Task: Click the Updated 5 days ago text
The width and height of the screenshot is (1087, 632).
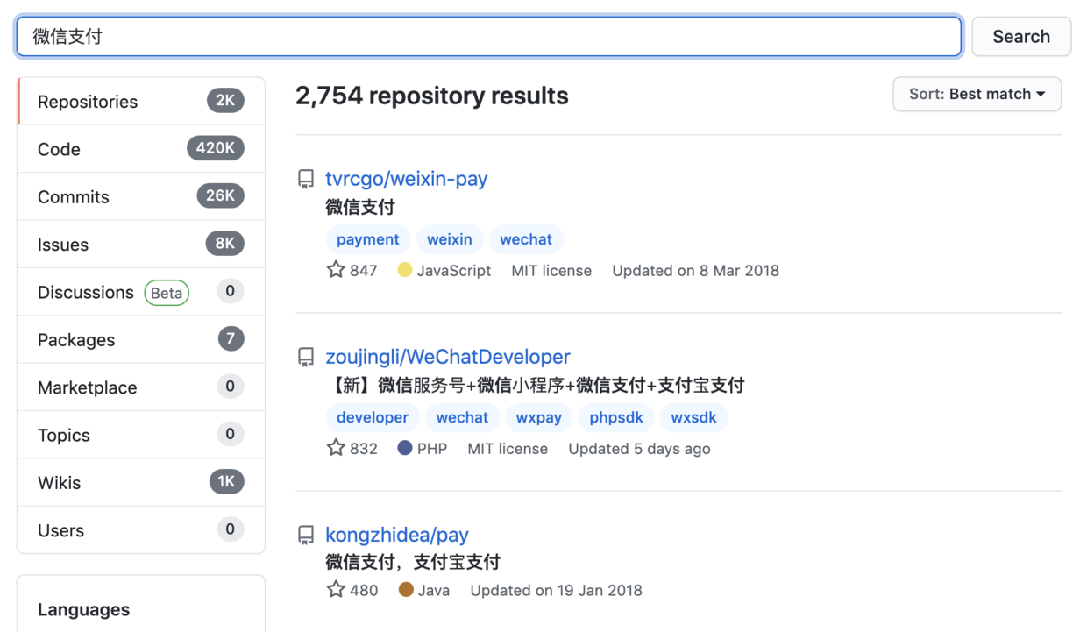Action: tap(639, 449)
